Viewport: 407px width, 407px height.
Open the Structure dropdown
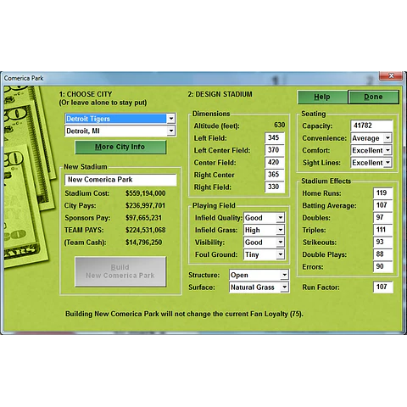point(259,275)
